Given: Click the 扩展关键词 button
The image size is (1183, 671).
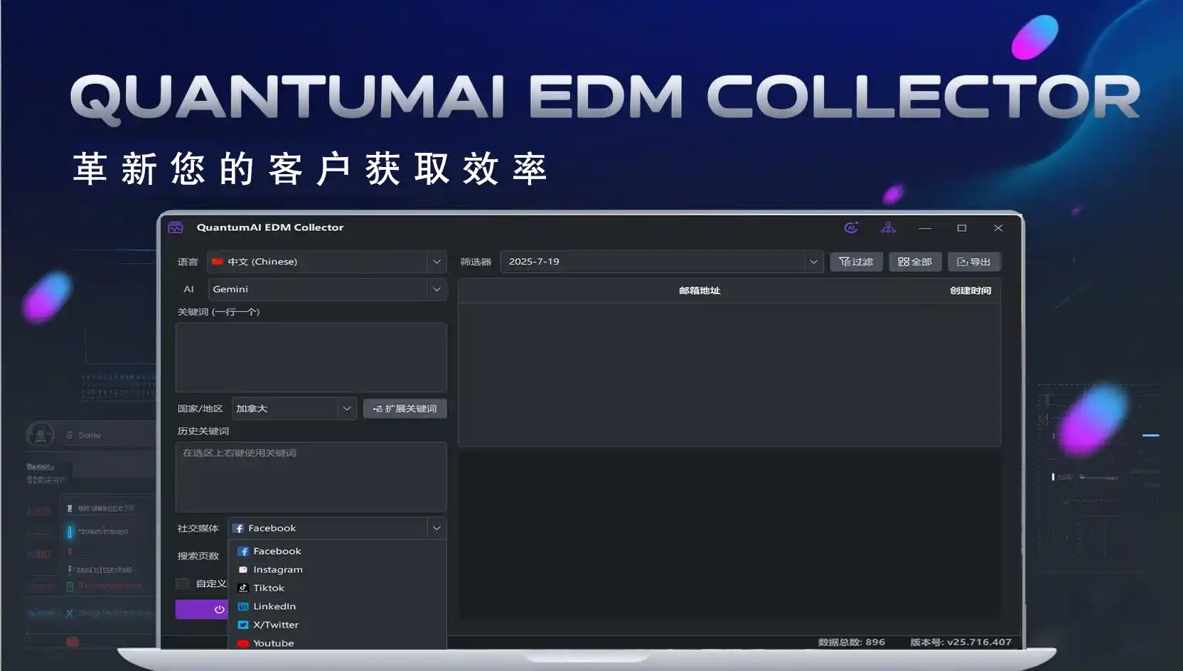Looking at the screenshot, I should point(405,409).
